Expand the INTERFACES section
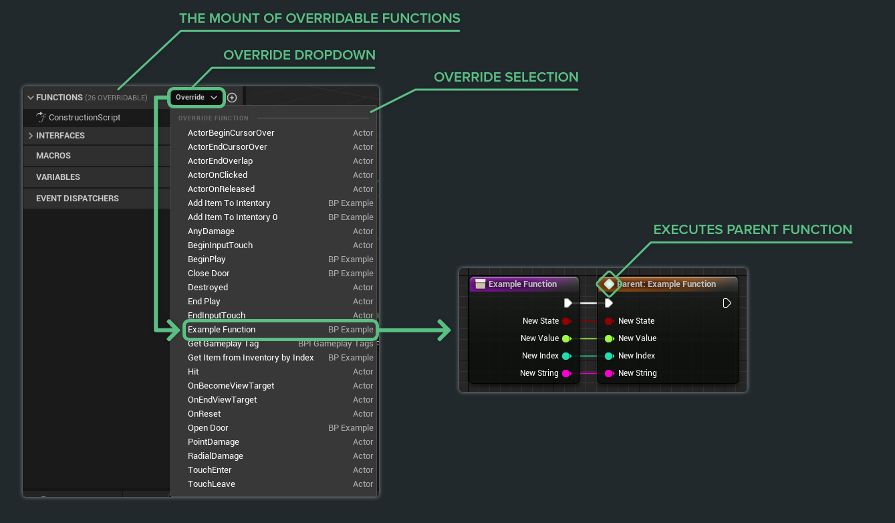Screen dimensions: 895x523 click(x=31, y=136)
